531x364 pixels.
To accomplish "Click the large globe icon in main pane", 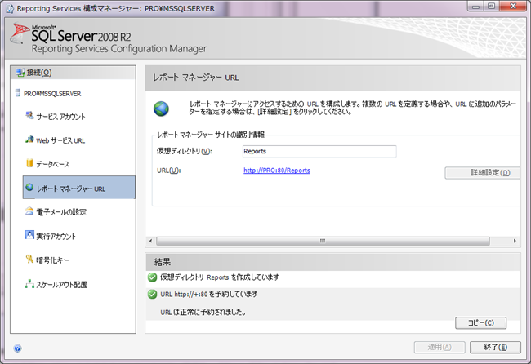I will [x=161, y=109].
